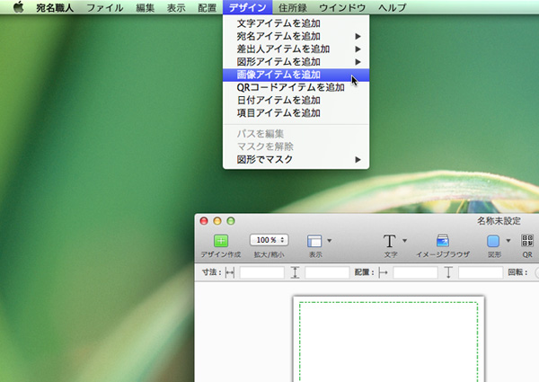Screen dimensions: 539x382
Task: Click the 配置 horizontal position input field
Action: pyautogui.click(x=415, y=272)
